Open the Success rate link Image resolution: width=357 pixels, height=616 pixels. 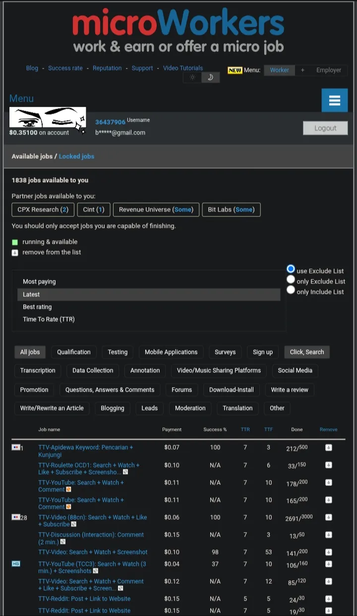[65, 68]
